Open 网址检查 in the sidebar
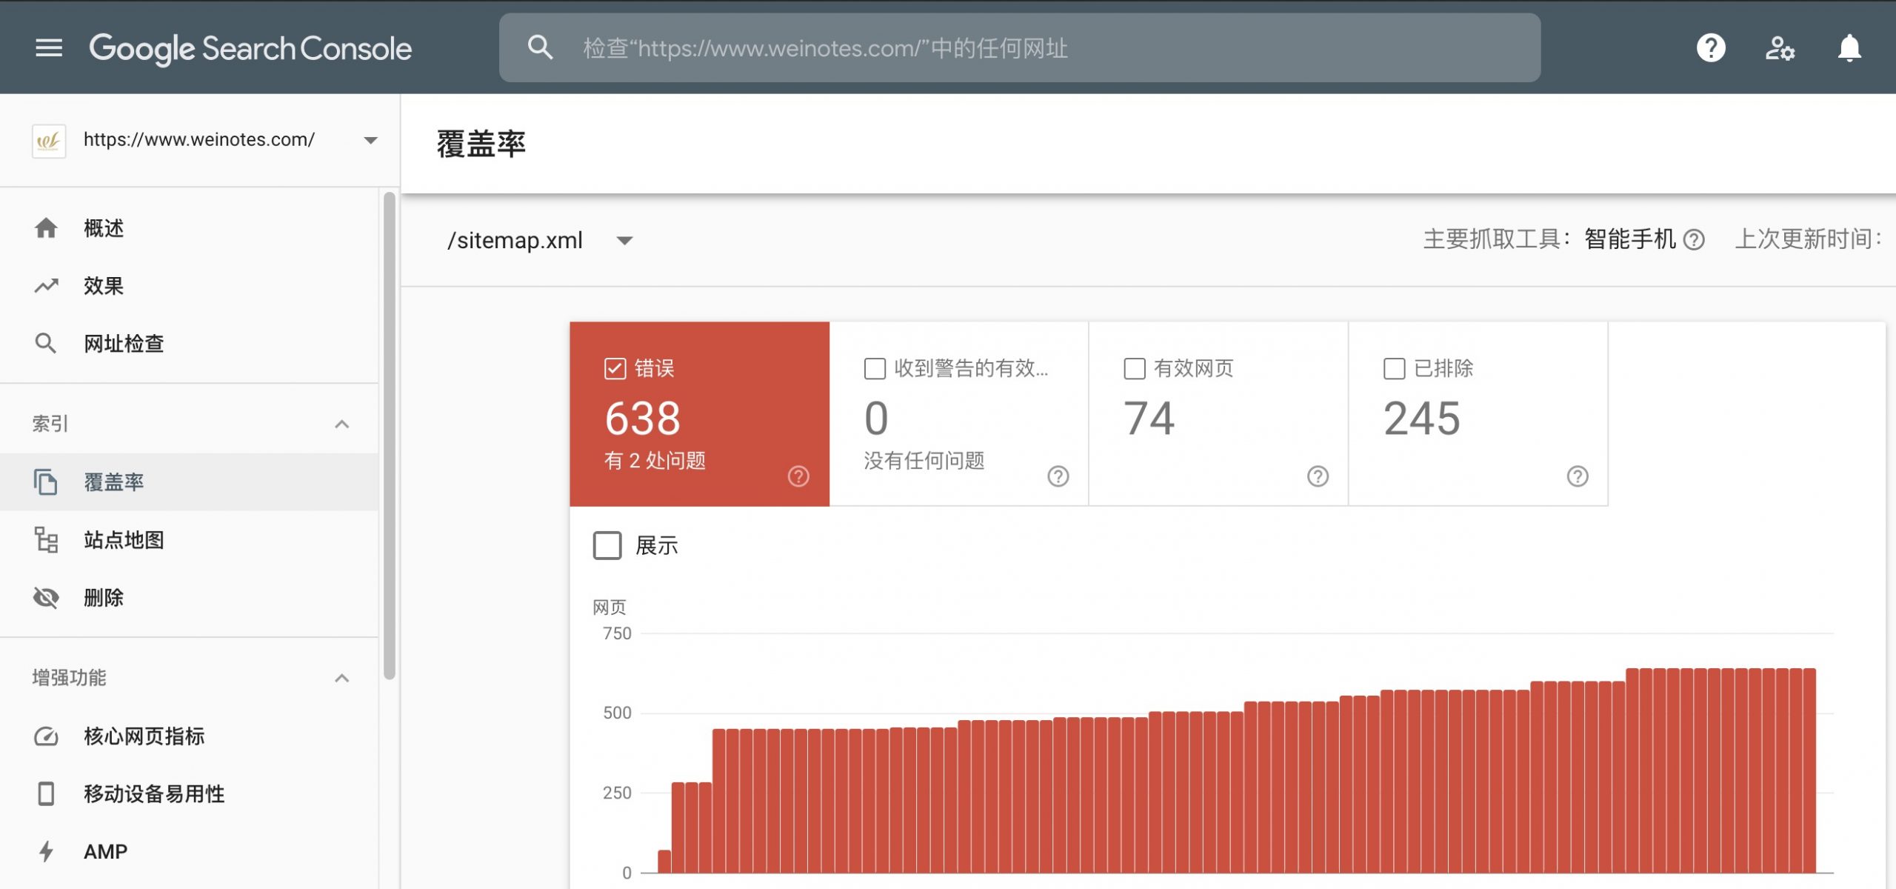Viewport: 1896px width, 889px height. [190, 344]
